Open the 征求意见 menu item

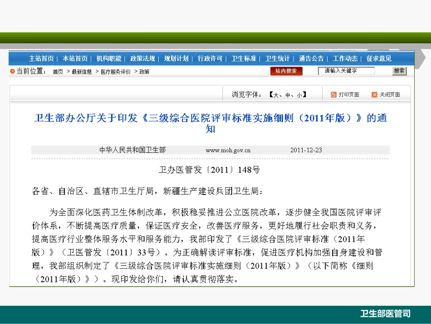click(x=379, y=59)
